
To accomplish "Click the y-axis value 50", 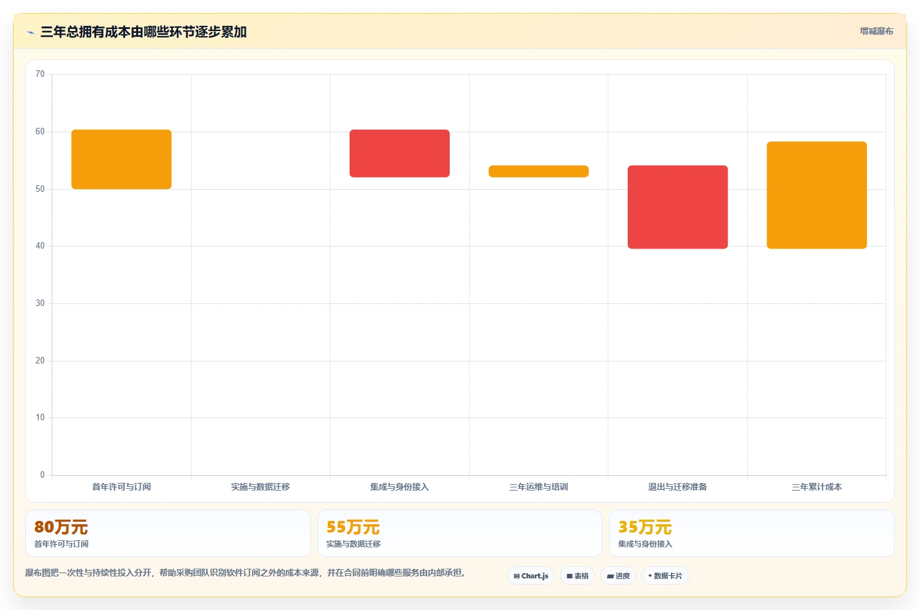I will point(40,189).
